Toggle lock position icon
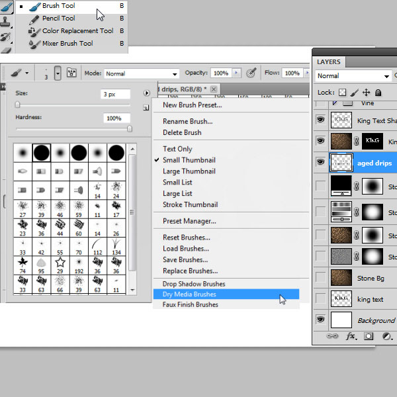The image size is (397, 397). pyautogui.click(x=366, y=93)
